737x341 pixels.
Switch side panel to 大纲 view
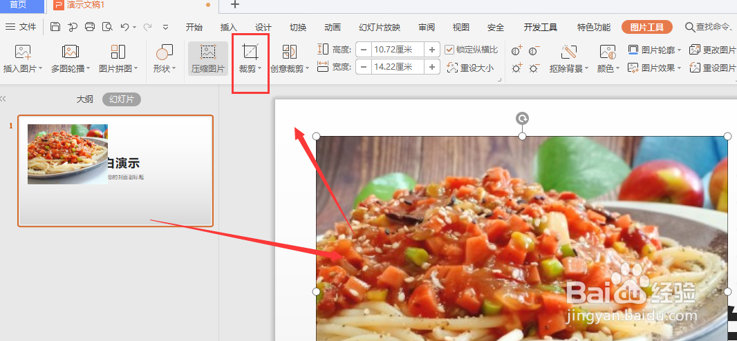click(x=85, y=99)
